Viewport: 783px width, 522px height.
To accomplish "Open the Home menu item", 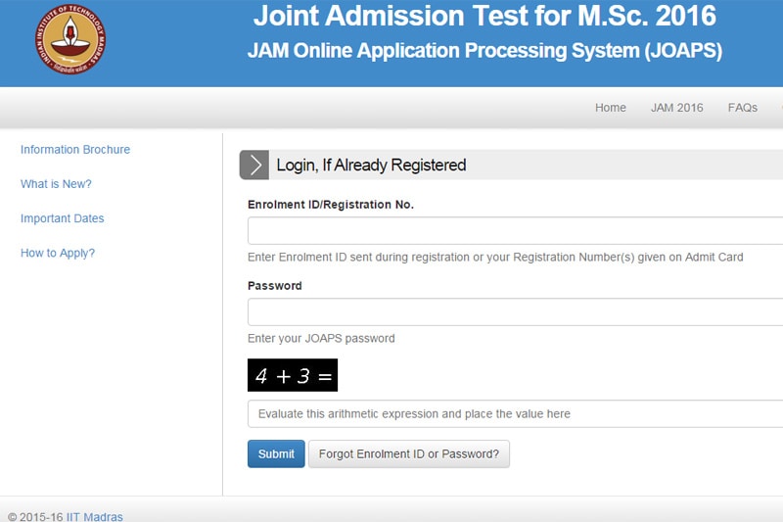I will click(610, 108).
